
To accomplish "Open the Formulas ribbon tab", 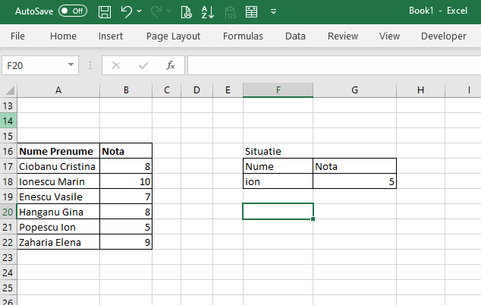I will (243, 36).
